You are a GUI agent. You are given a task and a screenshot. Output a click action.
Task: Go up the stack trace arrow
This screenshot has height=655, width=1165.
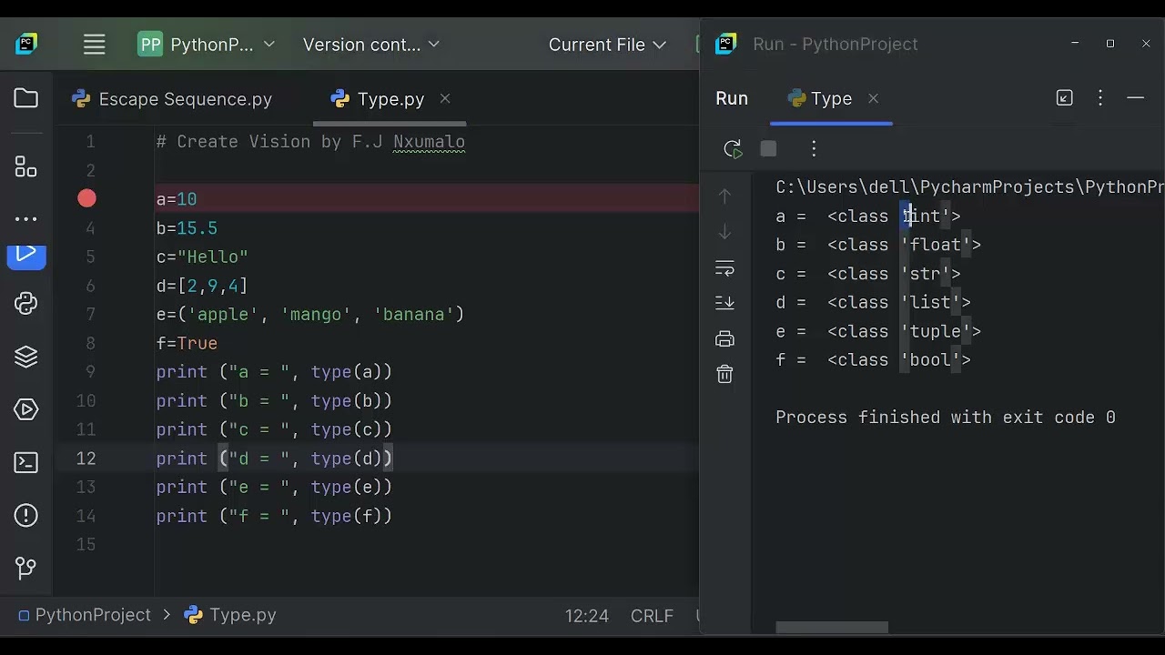pos(724,196)
